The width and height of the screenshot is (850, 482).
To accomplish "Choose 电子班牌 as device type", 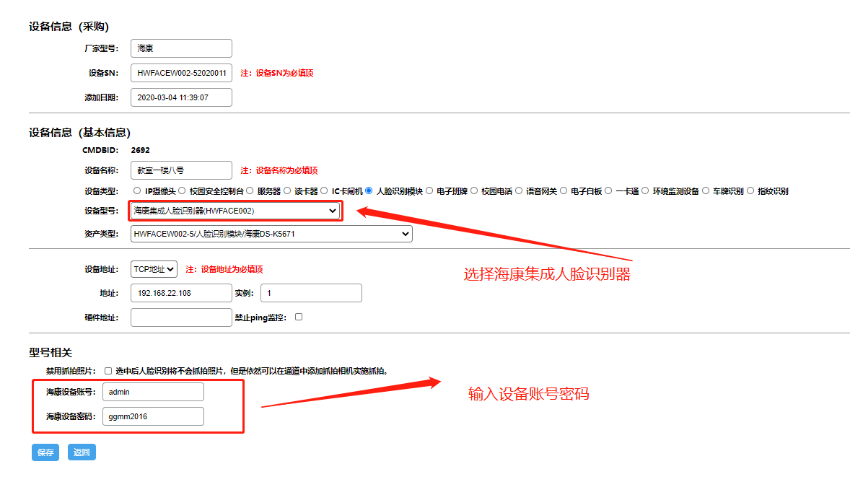I will 429,191.
